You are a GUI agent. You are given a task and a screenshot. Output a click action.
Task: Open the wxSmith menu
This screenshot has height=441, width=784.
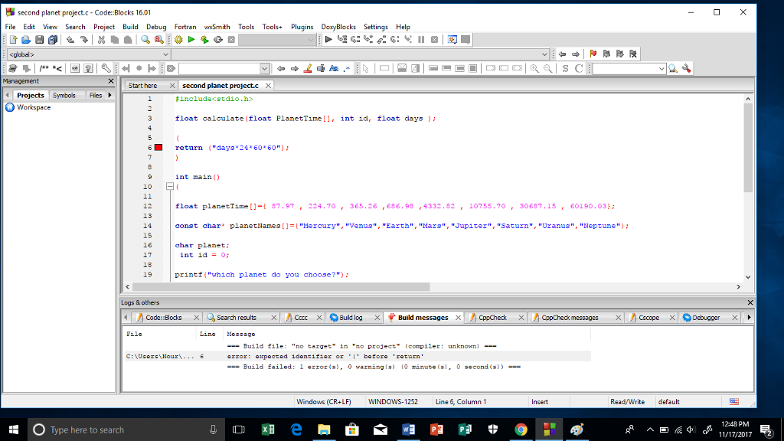coord(217,26)
